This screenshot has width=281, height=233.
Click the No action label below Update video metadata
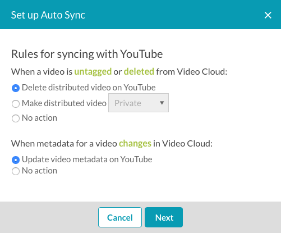click(39, 171)
